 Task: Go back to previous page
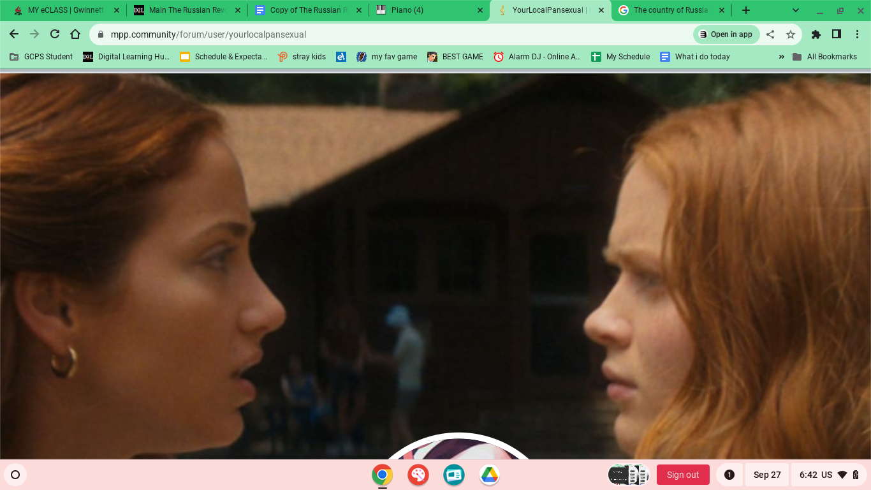coord(14,34)
